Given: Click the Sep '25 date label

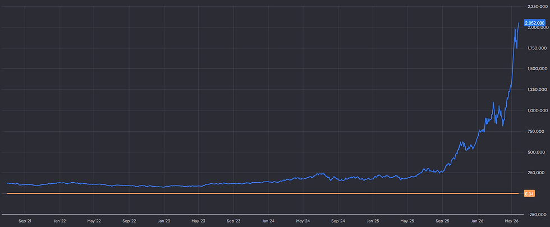Looking at the screenshot, I should 442,221.
